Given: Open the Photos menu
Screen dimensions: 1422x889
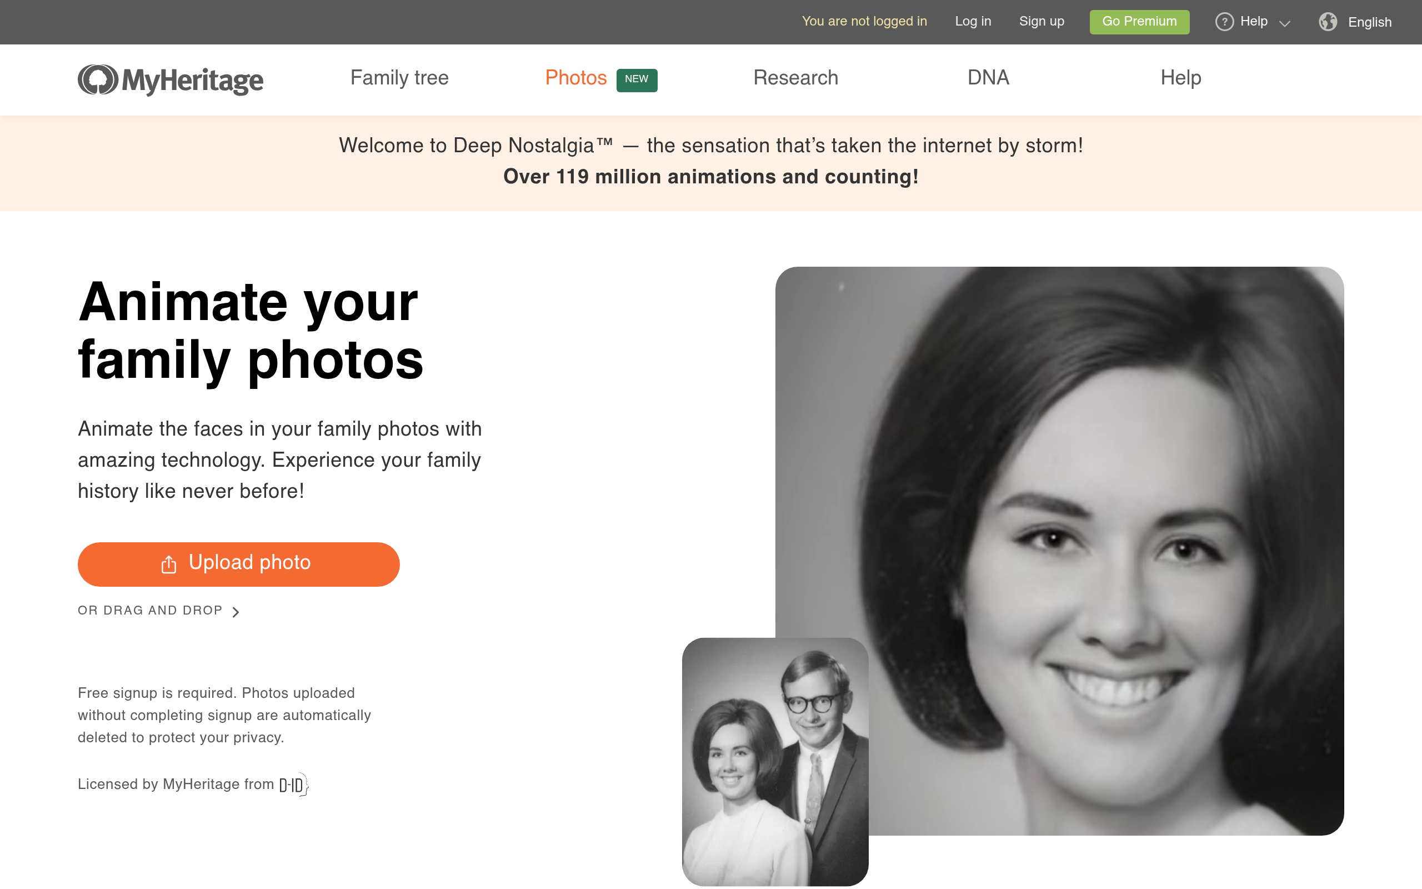Looking at the screenshot, I should tap(576, 78).
